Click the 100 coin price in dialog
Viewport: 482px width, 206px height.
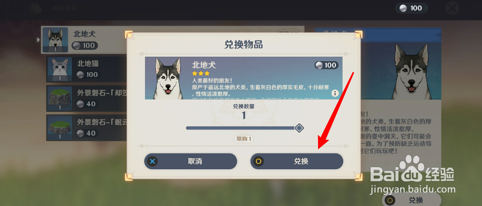pyautogui.click(x=326, y=65)
